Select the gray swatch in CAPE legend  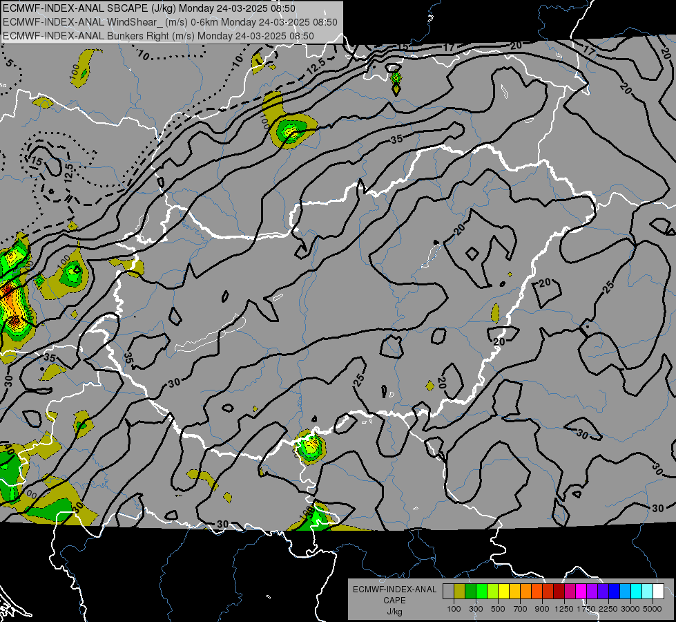pos(448,591)
